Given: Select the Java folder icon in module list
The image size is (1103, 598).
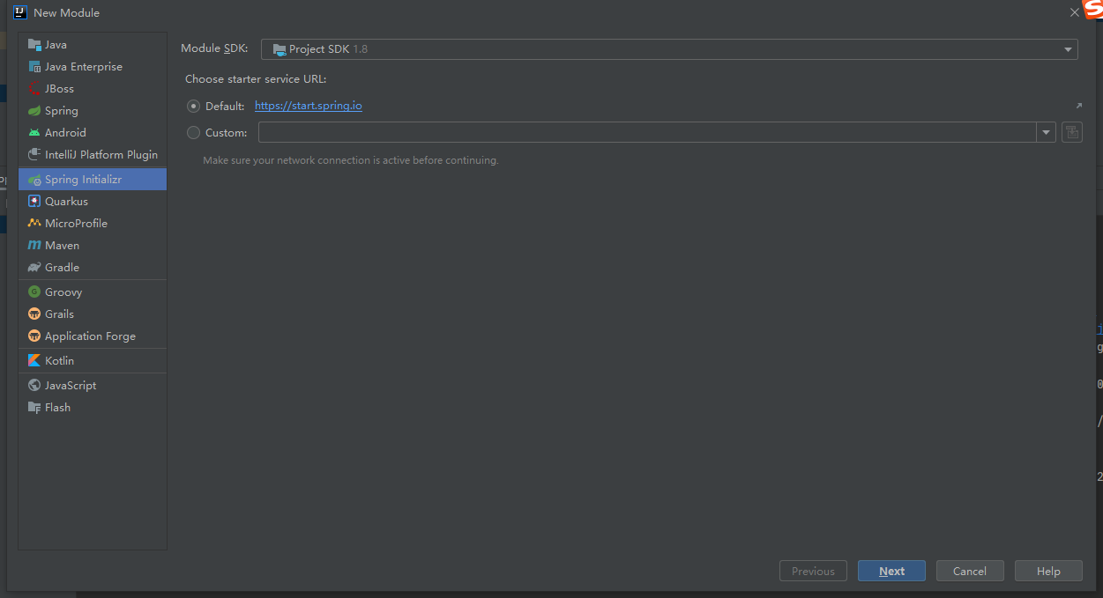Looking at the screenshot, I should click(x=34, y=45).
